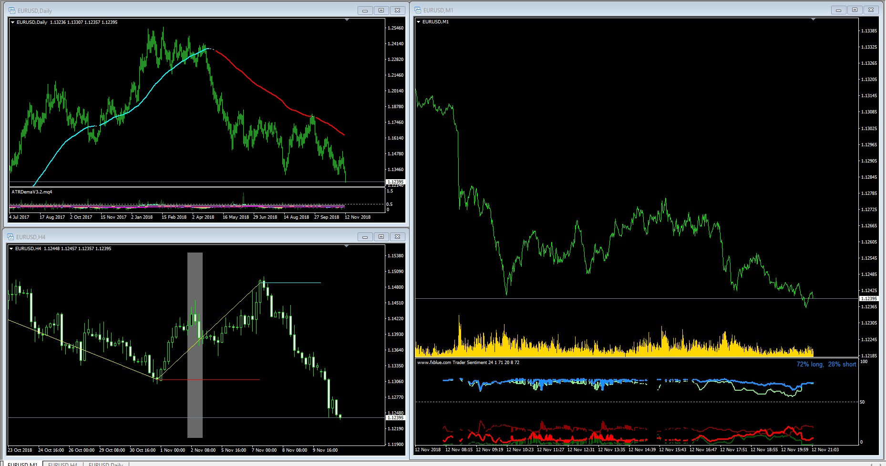Expand the EURUSD,M1 chart triangle menu
Viewport: 886px width, 466px height.
[419, 21]
